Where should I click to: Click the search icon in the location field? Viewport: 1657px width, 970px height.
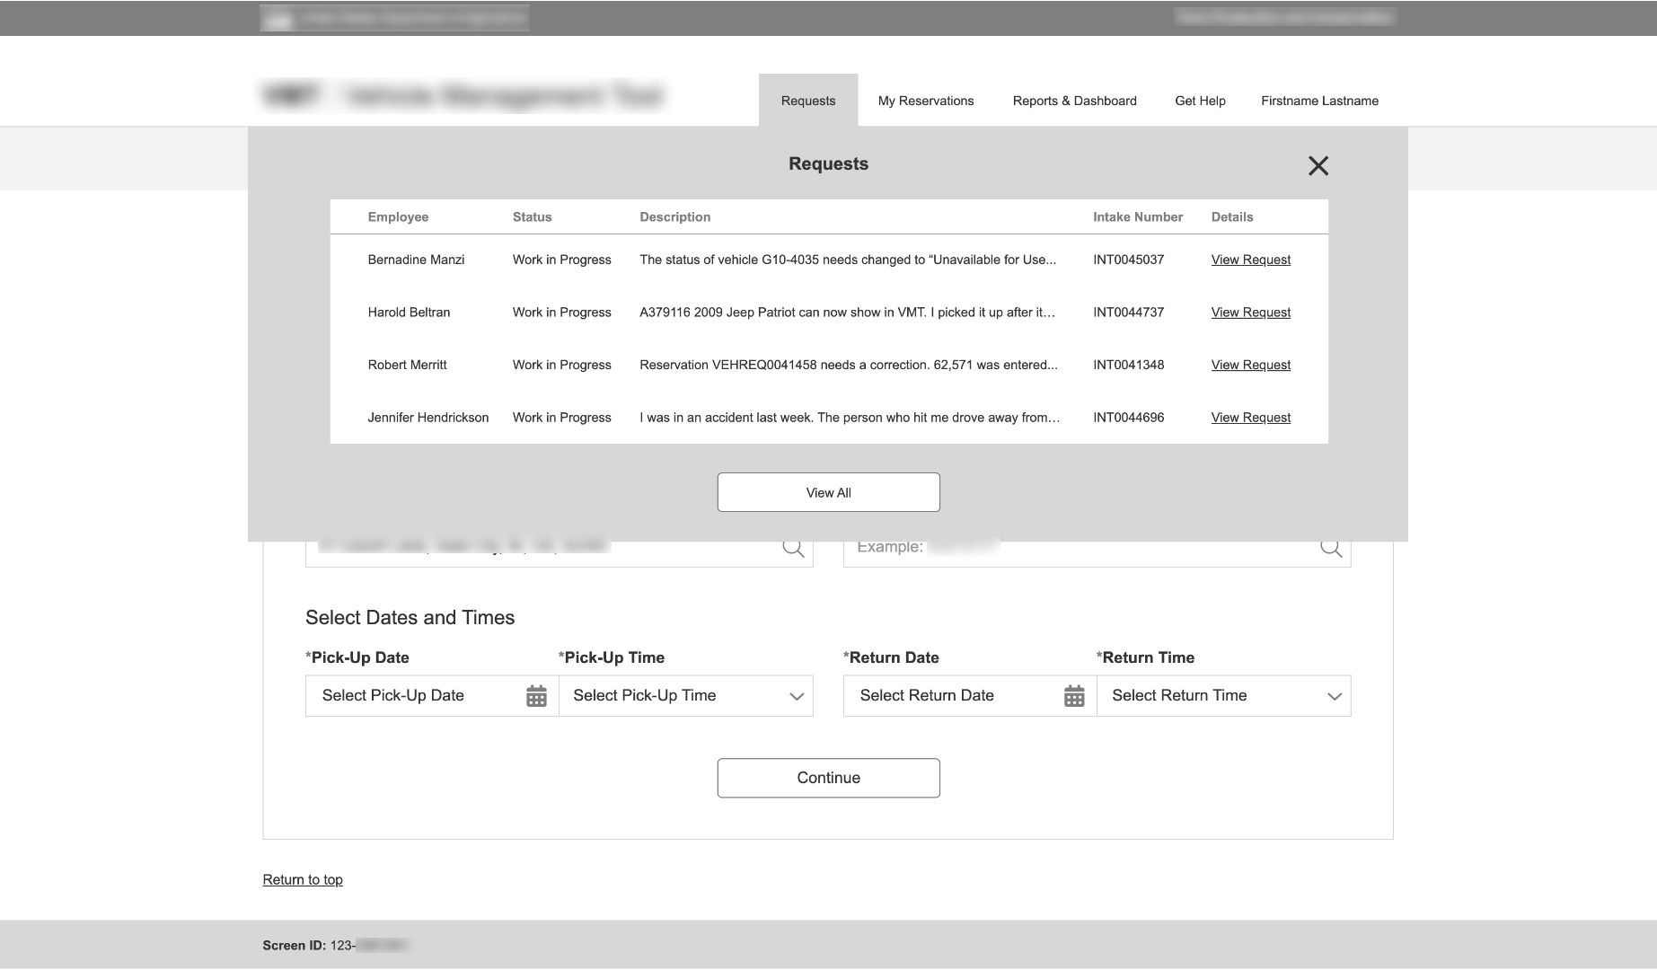pos(793,546)
